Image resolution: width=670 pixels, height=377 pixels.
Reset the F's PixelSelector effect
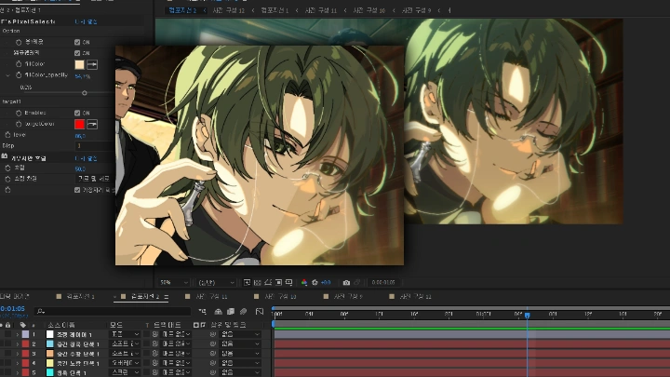(86, 21)
